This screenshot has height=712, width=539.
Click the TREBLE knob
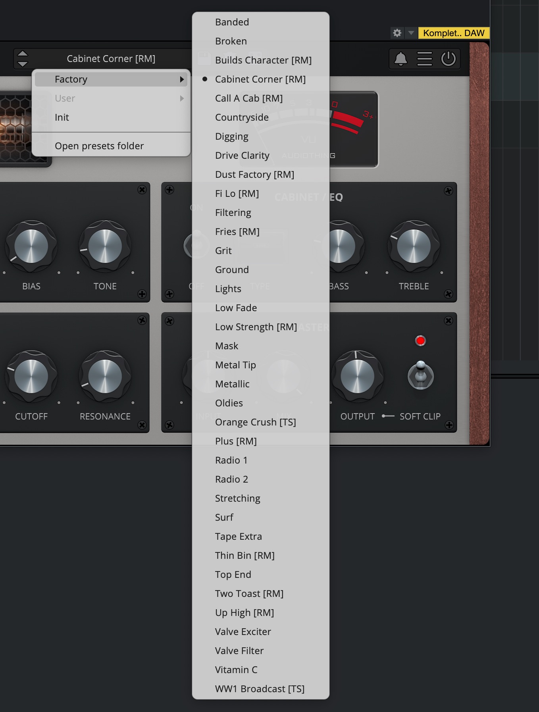pyautogui.click(x=414, y=246)
